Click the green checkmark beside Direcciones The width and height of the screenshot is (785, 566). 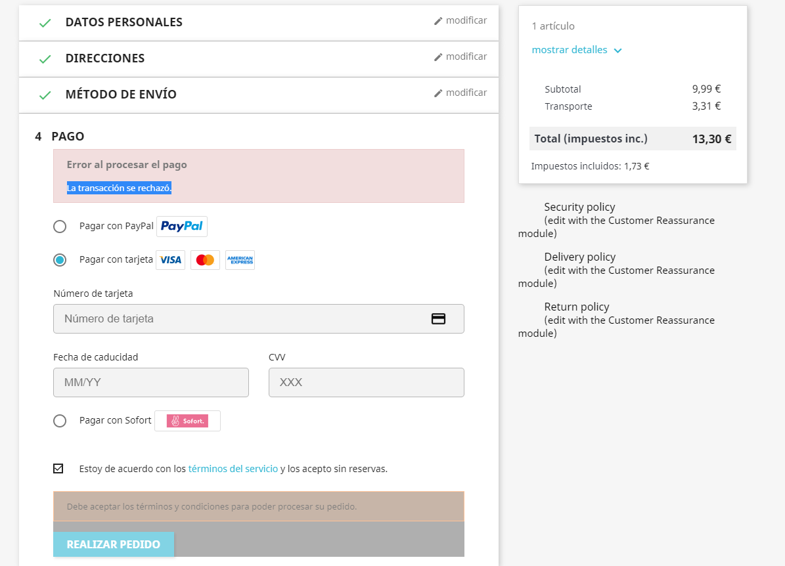point(45,59)
